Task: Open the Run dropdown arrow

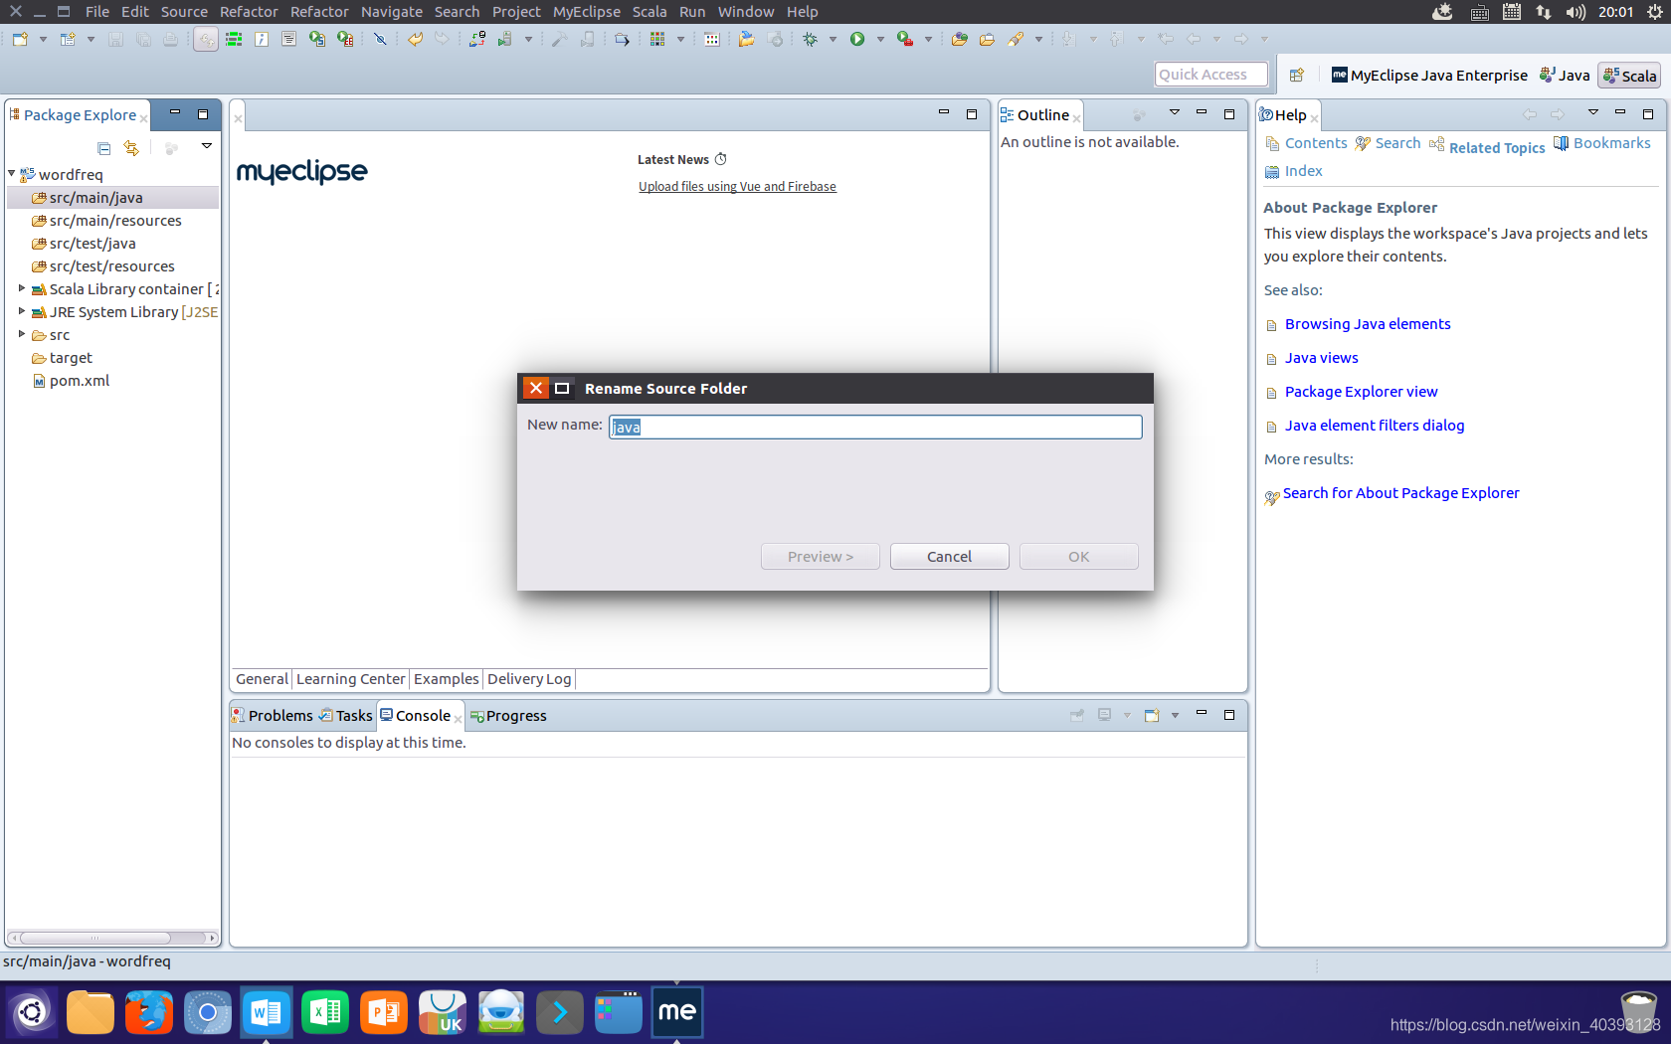Action: [x=879, y=39]
